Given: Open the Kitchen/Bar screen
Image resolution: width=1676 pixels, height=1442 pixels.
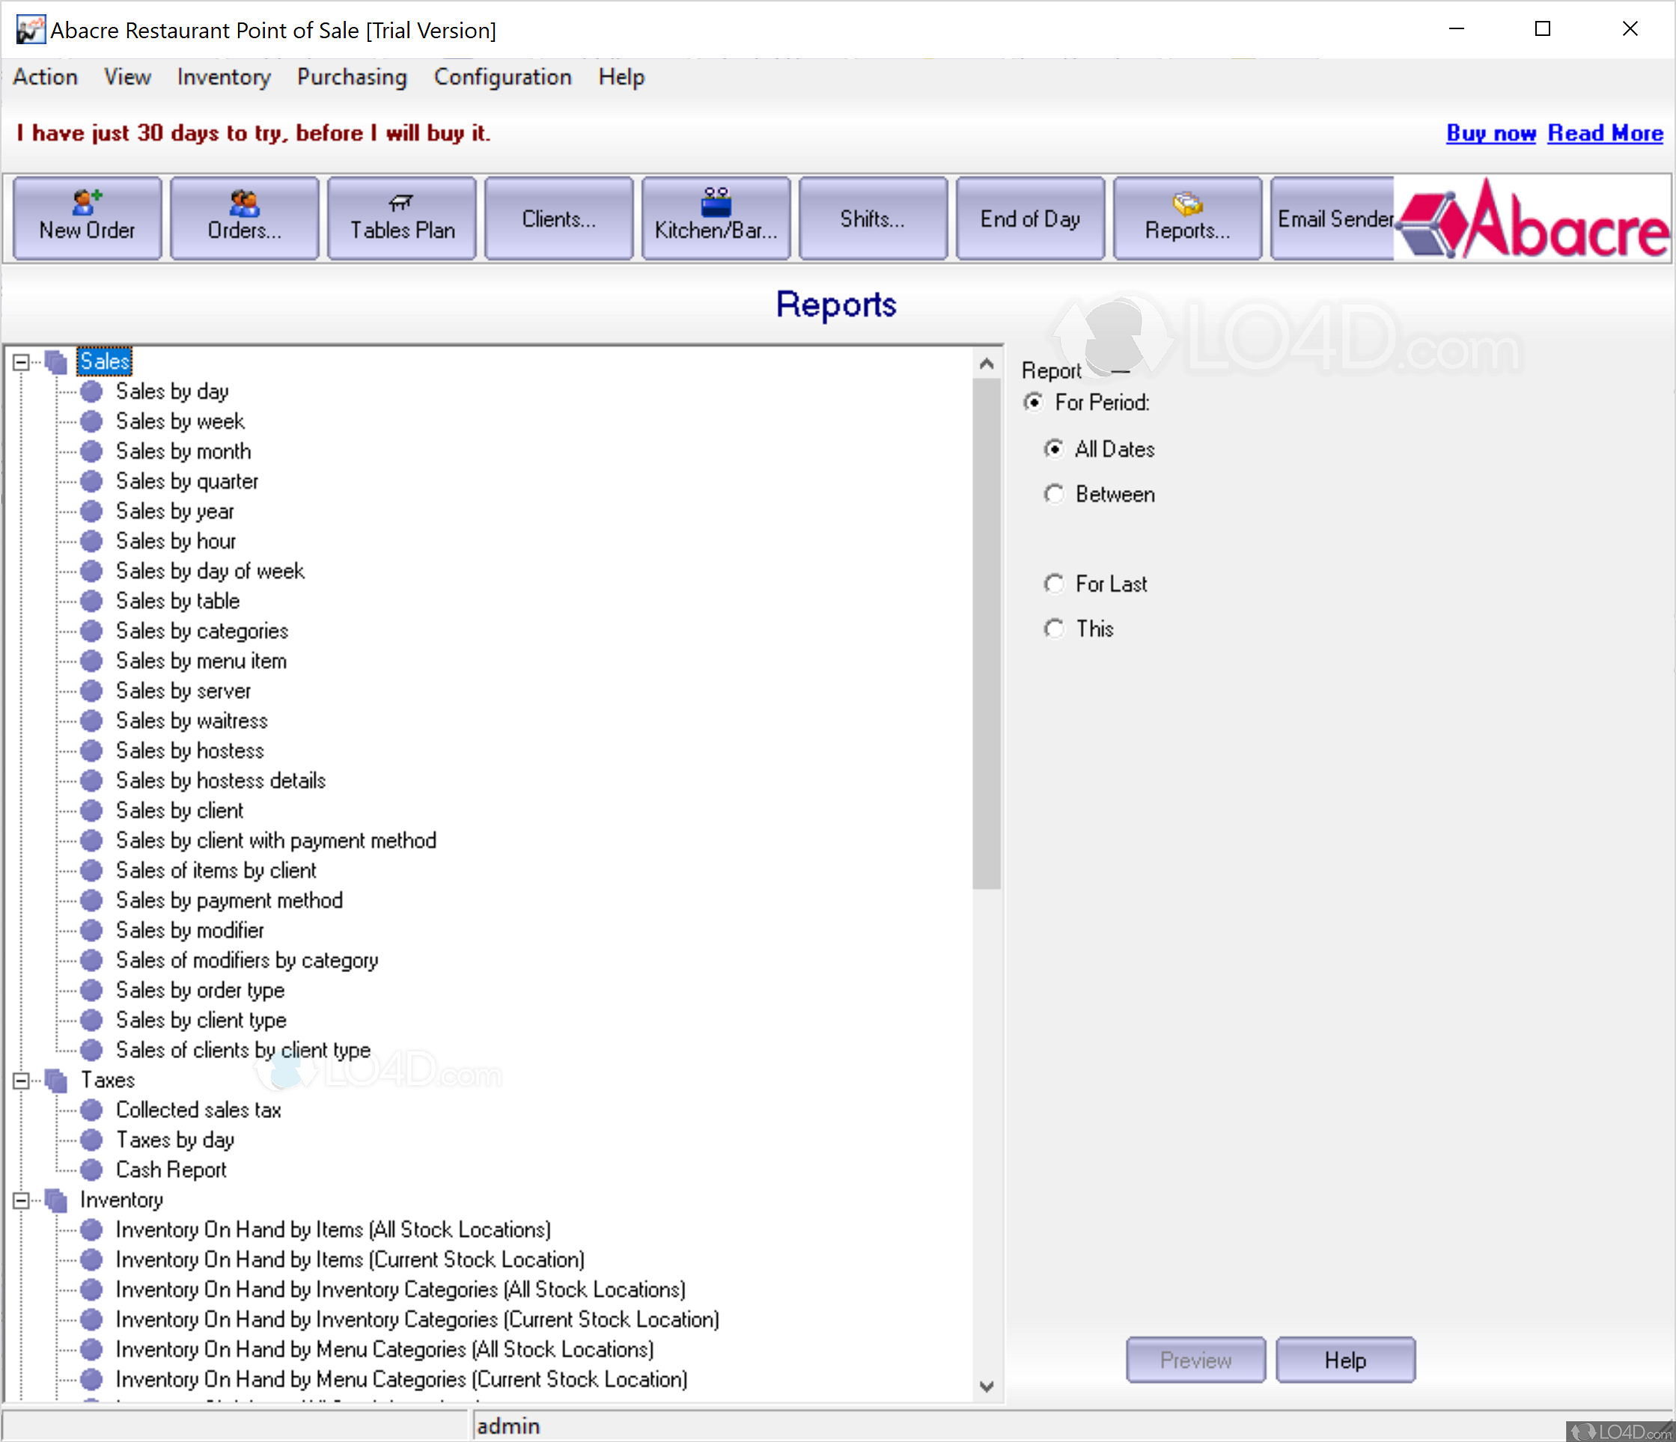Looking at the screenshot, I should [715, 218].
